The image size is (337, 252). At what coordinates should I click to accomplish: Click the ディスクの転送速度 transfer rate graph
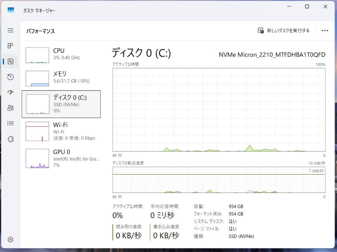218,181
